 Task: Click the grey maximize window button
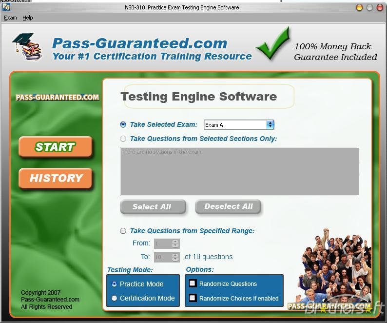point(370,7)
